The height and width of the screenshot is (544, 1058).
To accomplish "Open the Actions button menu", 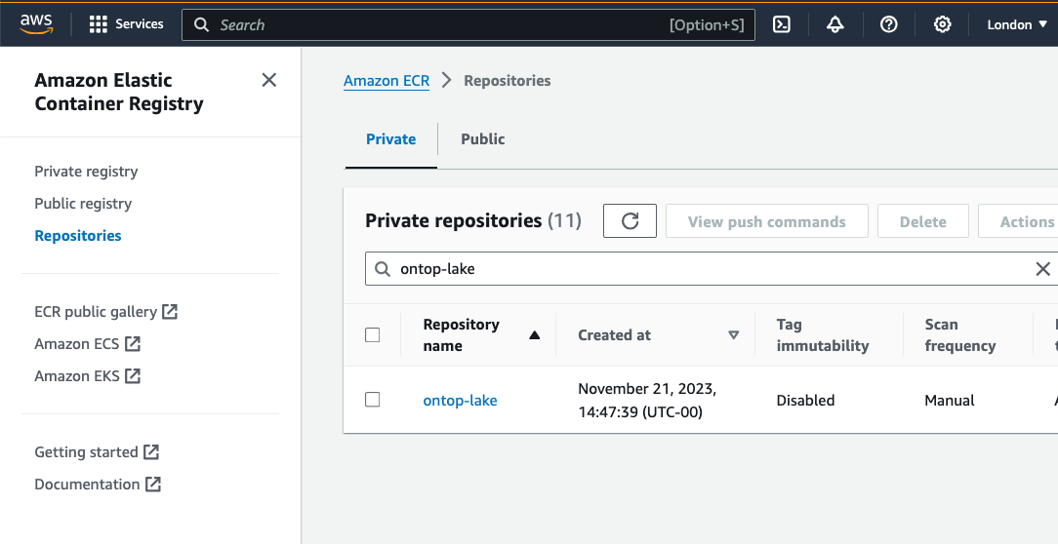I will (x=1018, y=221).
